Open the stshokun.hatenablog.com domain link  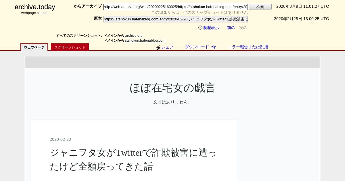point(145,41)
